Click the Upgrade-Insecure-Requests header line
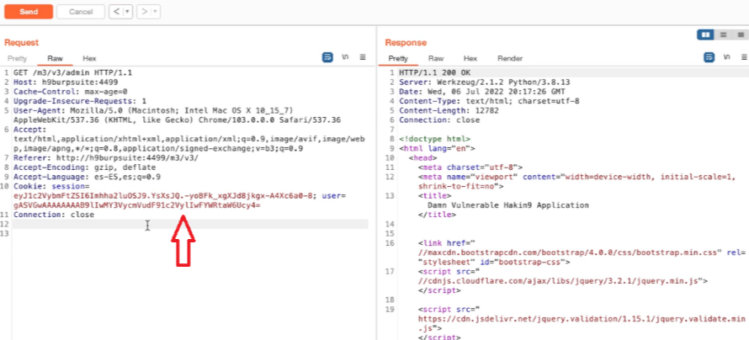Screen dimensions: 749x340 [80, 101]
